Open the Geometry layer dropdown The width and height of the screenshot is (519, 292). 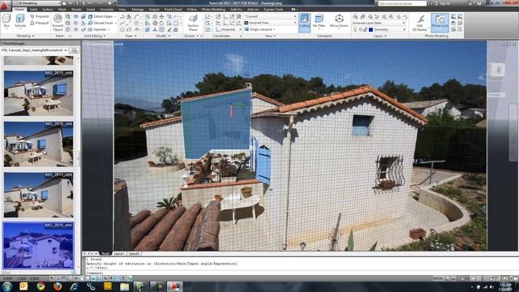[x=389, y=29]
